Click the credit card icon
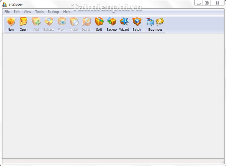Image resolution: width=226 pixels, height=166 pixels. click(160, 22)
